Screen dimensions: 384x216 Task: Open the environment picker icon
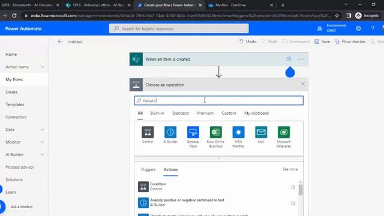point(319,29)
